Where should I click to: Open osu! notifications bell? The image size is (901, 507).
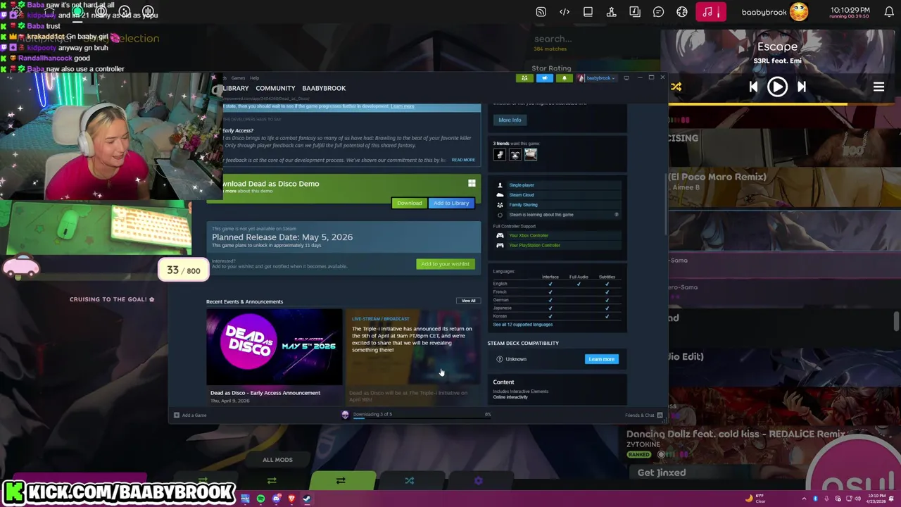(x=889, y=12)
